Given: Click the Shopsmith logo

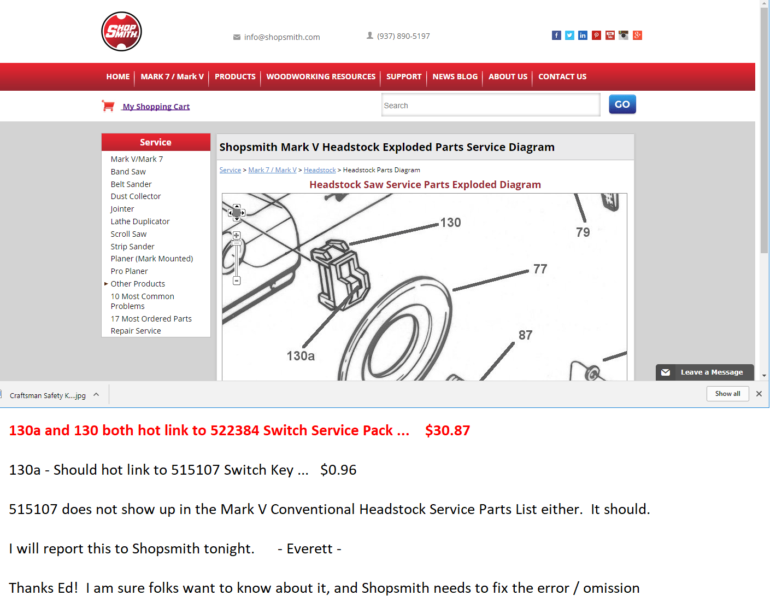Looking at the screenshot, I should click(121, 32).
